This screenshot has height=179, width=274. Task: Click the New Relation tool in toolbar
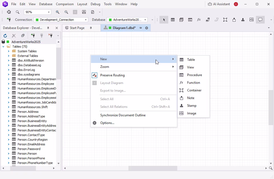pyautogui.click(x=208, y=20)
